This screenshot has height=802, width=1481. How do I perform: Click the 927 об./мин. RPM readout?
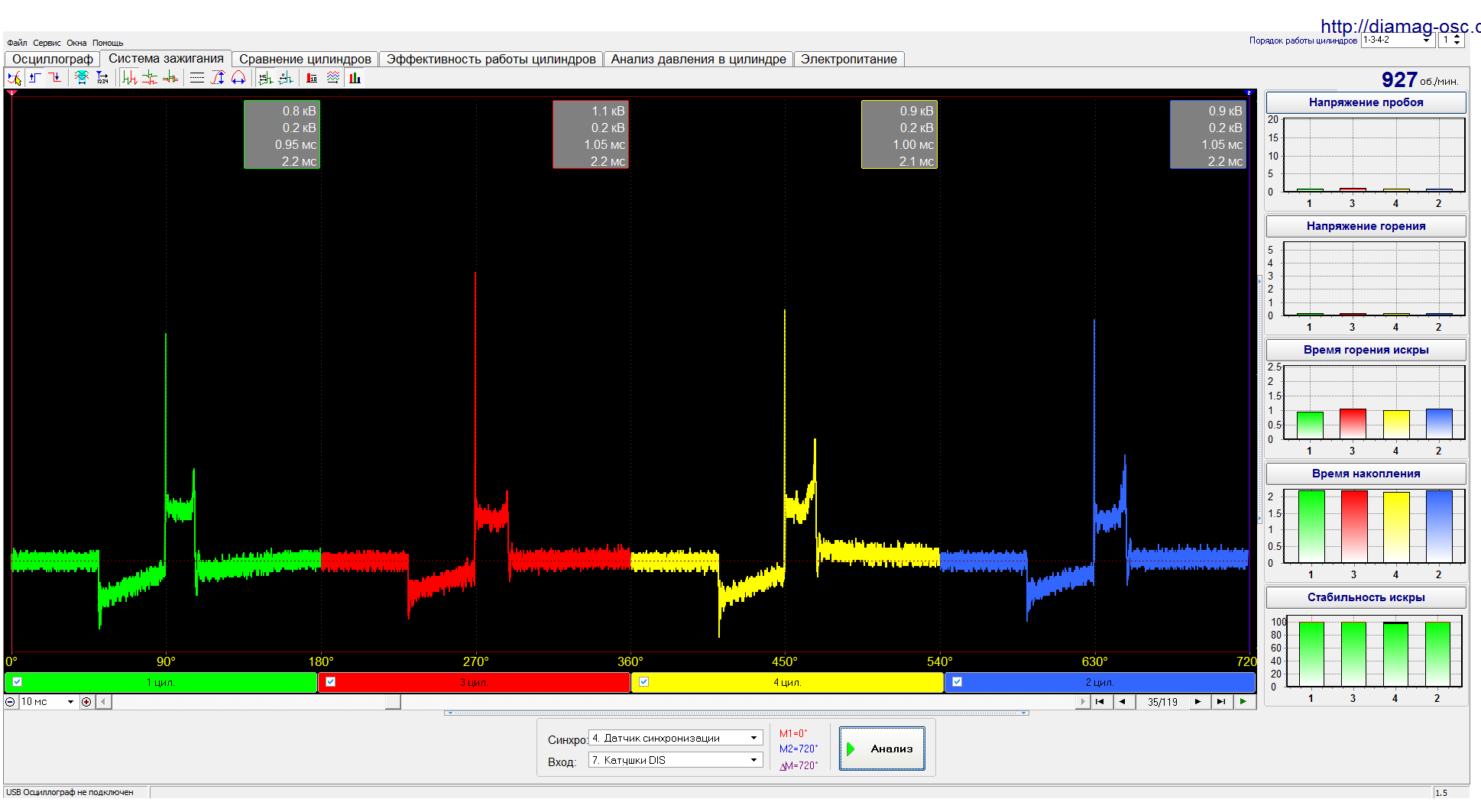point(1420,79)
